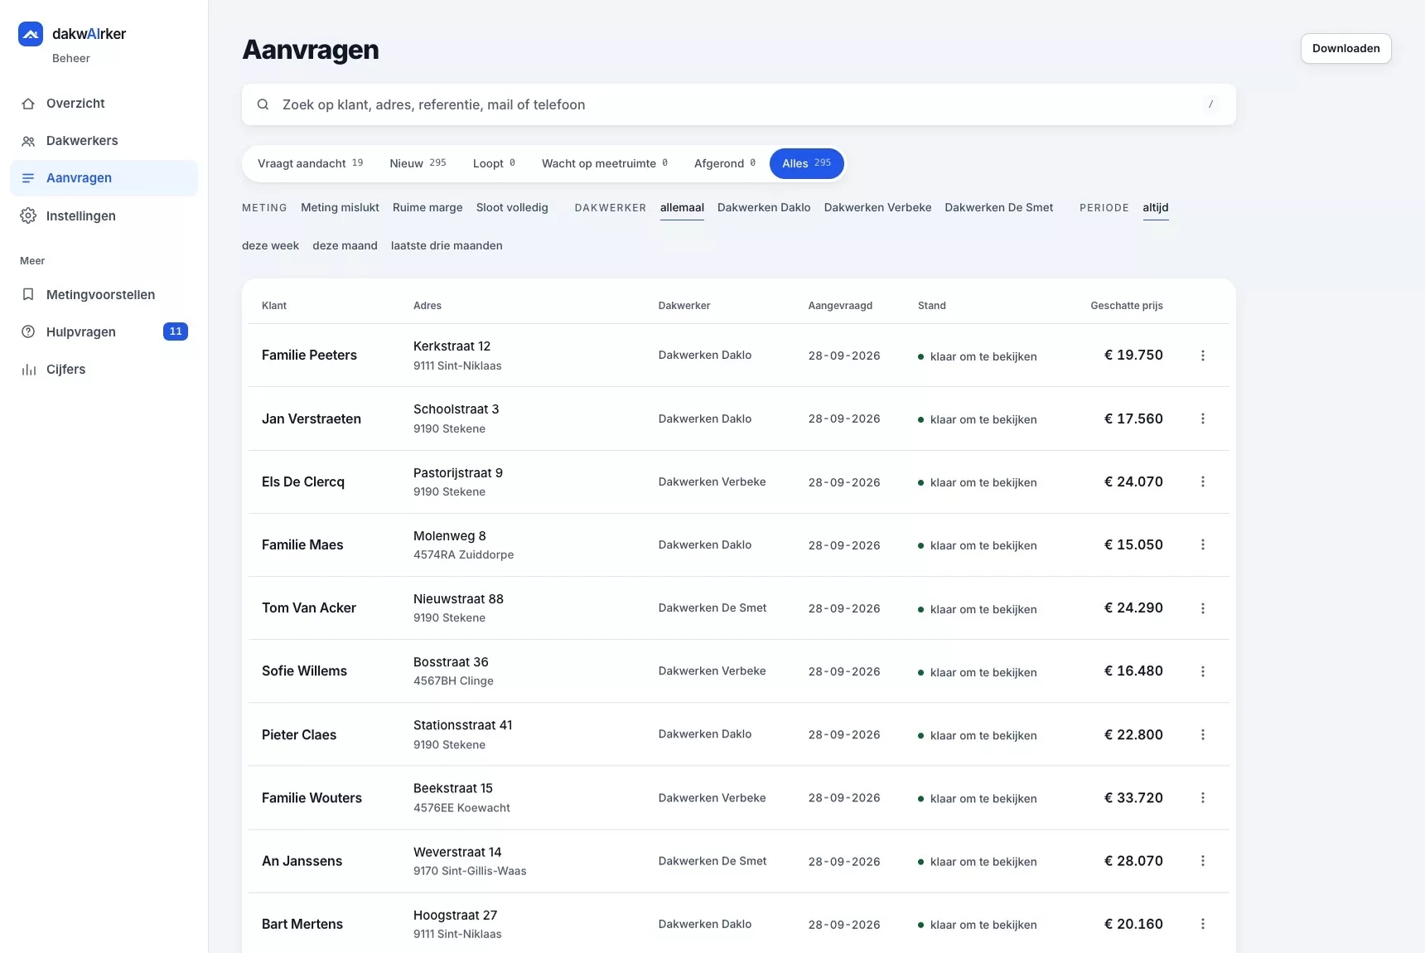Open Instellingen page
This screenshot has width=1425, height=953.
104,215
